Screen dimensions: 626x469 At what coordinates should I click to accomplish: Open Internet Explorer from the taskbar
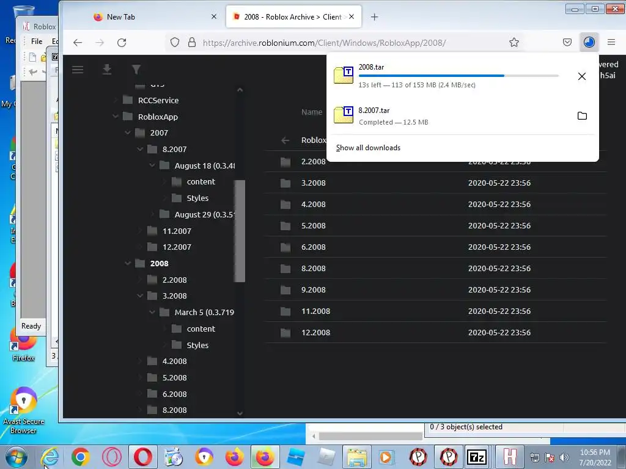coord(50,457)
